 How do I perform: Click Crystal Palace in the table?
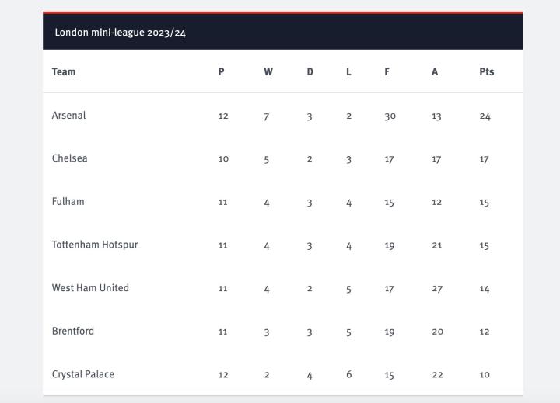[83, 374]
